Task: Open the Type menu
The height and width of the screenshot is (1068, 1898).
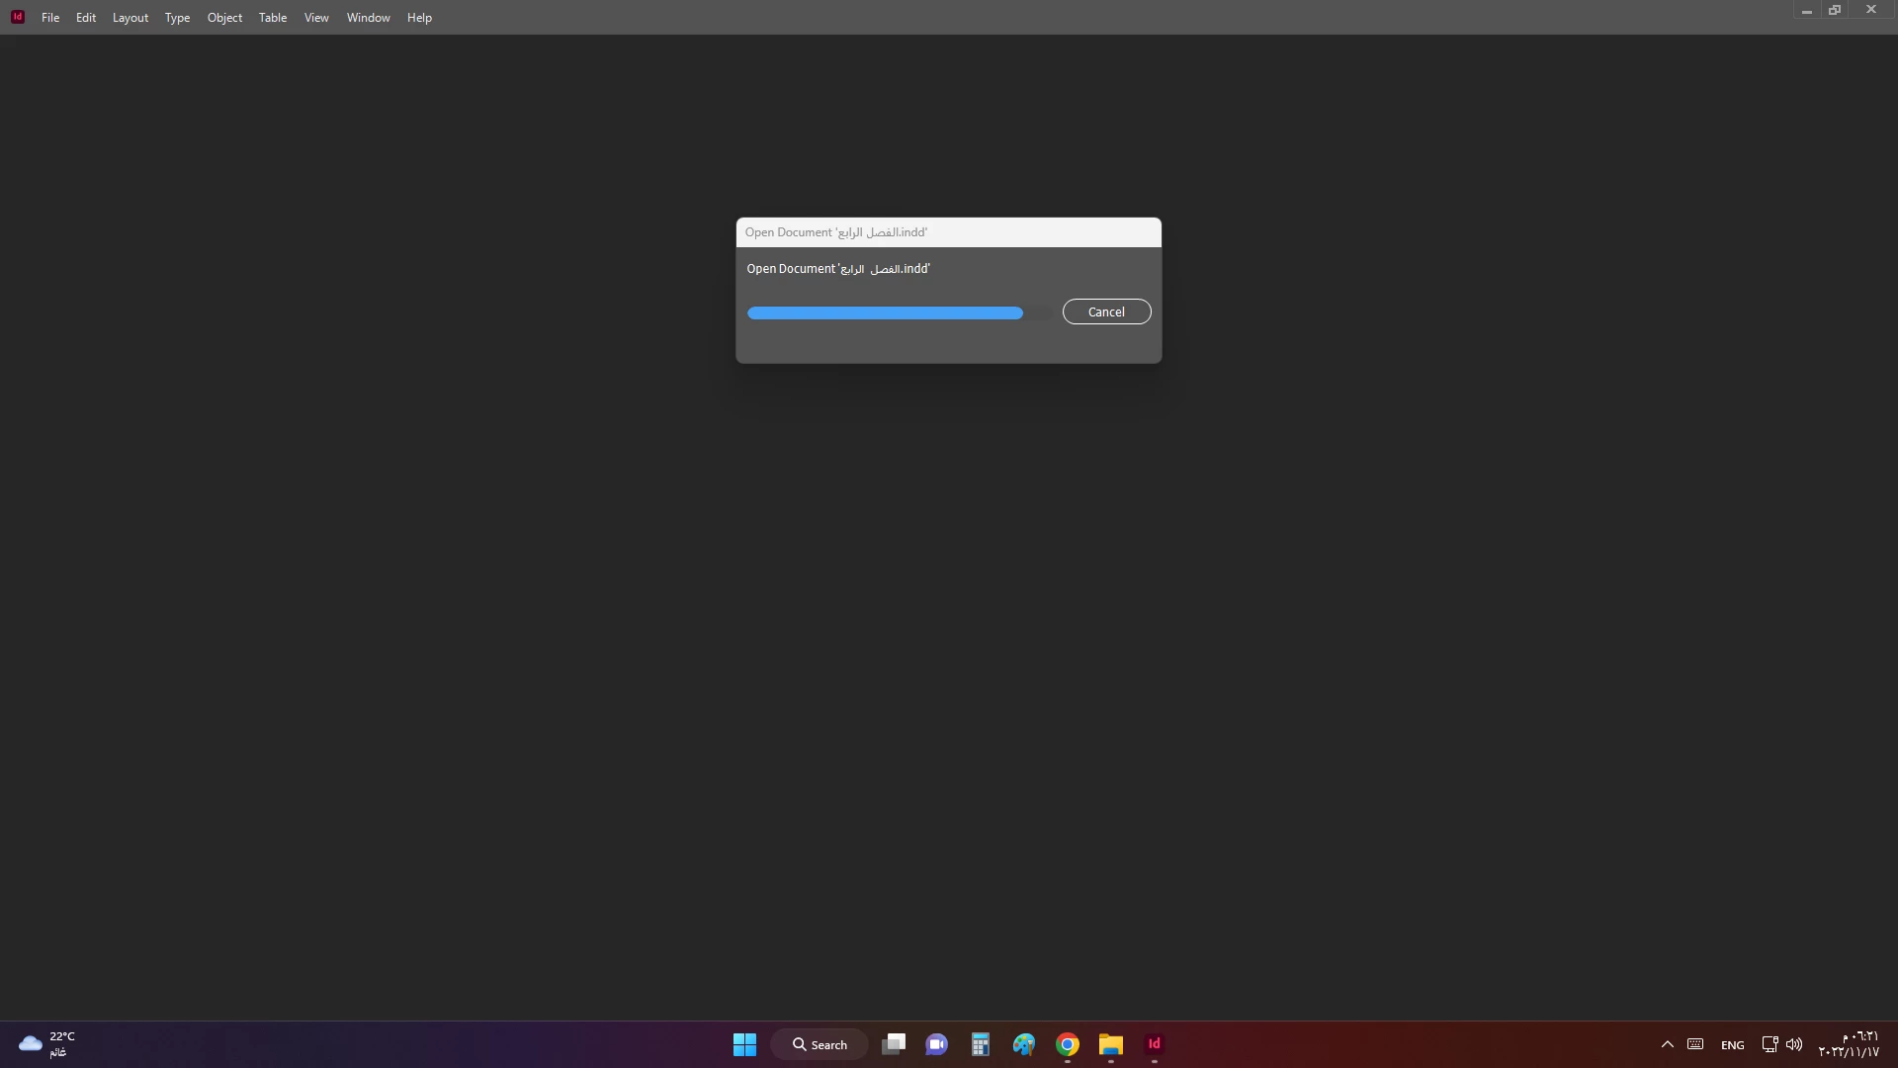Action: click(x=177, y=18)
